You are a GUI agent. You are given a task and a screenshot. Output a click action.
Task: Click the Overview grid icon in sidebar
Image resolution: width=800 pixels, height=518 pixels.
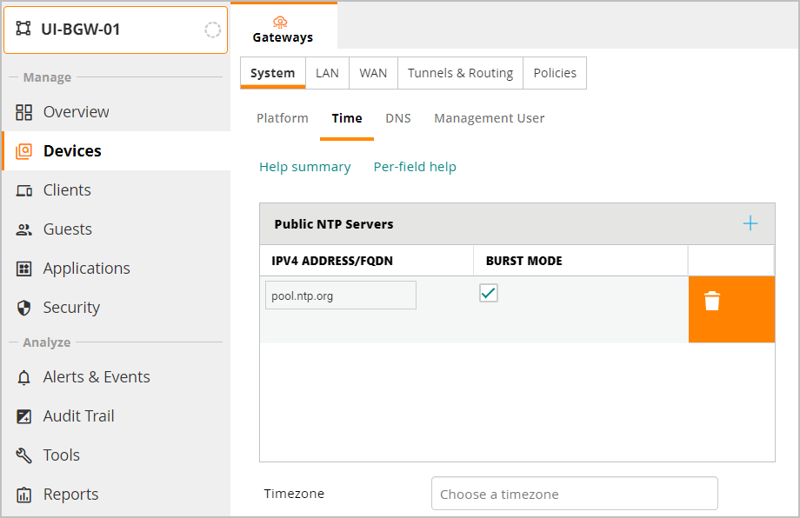click(24, 112)
